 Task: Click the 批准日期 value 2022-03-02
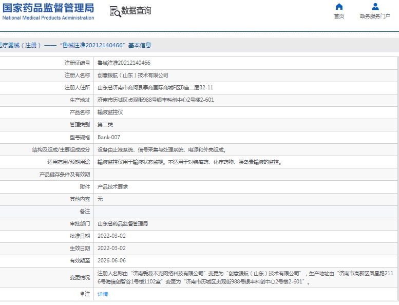(x=111, y=236)
